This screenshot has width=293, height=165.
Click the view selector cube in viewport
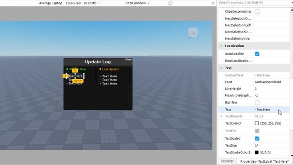tap(193, 33)
